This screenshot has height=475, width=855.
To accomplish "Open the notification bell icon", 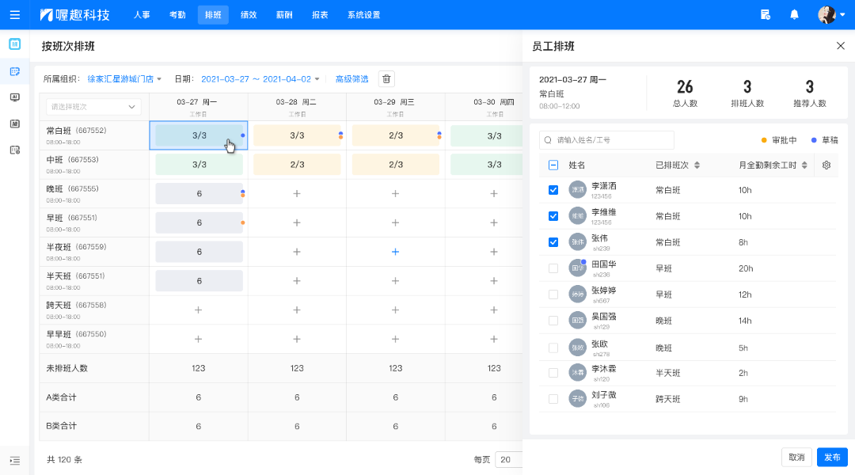I will click(794, 14).
